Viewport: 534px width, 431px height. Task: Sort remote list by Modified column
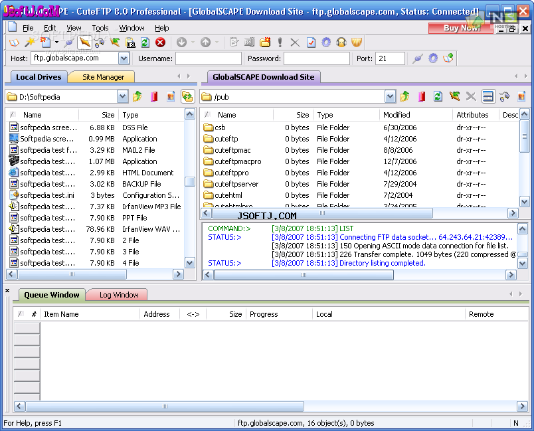coord(416,115)
